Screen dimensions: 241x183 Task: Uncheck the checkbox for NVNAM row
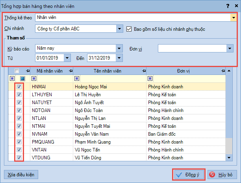[x=19, y=134]
